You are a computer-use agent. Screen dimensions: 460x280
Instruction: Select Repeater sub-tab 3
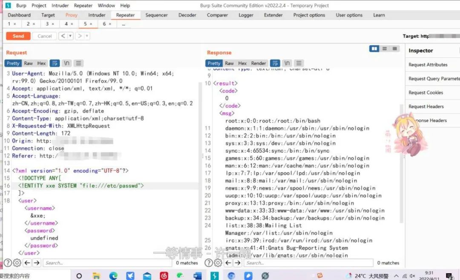point(47,24)
